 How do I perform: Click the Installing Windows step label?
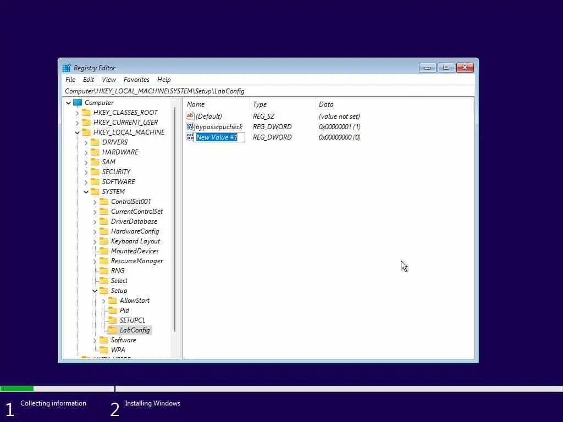[153, 403]
